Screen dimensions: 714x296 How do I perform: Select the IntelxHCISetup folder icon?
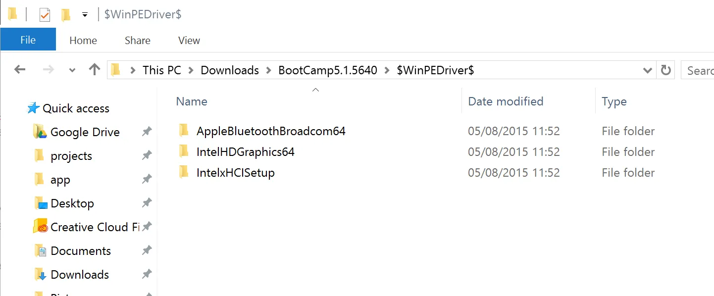click(184, 172)
